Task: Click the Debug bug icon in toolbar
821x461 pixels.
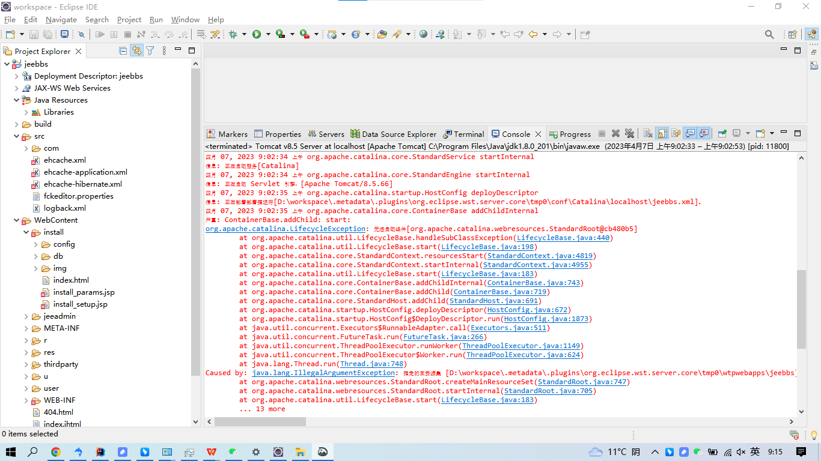Action: 233,34
